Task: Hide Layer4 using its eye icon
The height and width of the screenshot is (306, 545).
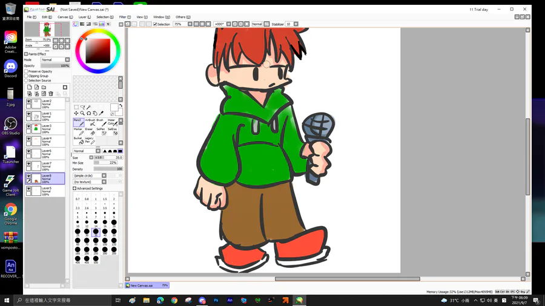Action: (x=28, y=138)
